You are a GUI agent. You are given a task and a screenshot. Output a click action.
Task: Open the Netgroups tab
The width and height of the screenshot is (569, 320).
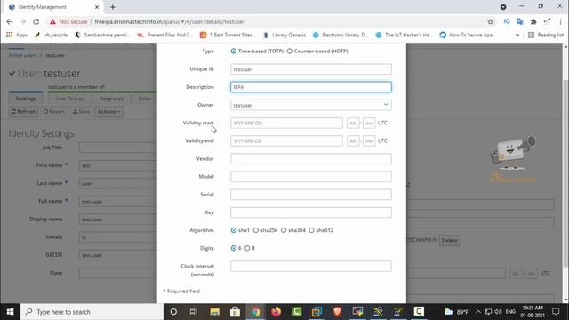111,99
